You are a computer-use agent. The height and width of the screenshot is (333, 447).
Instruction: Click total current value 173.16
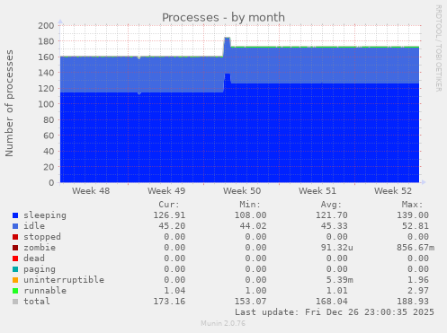169,302
